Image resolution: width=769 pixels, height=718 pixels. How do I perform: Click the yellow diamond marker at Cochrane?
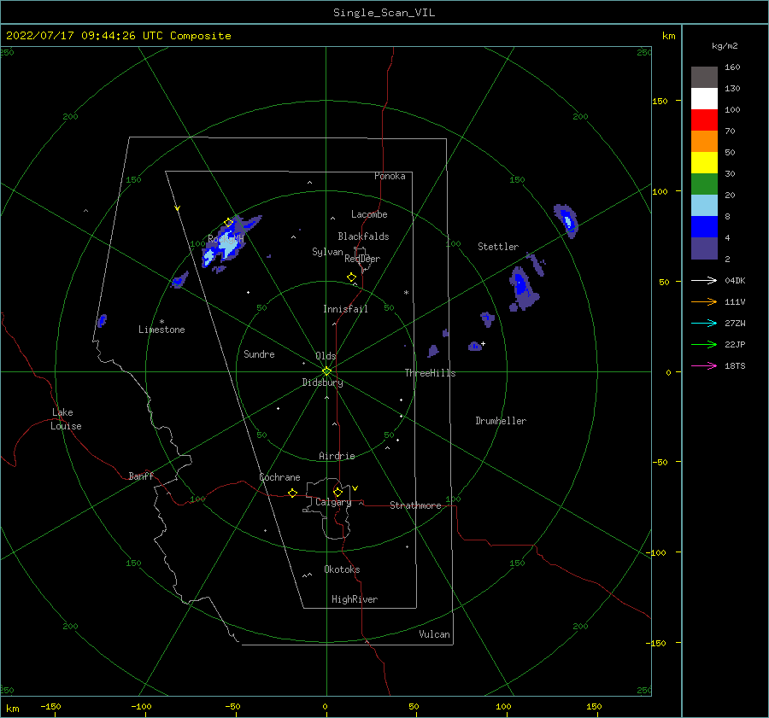click(x=292, y=493)
